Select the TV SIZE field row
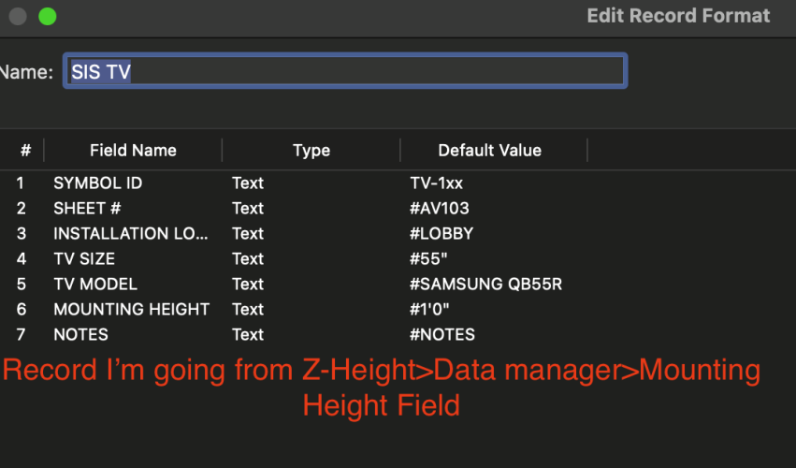 point(84,259)
